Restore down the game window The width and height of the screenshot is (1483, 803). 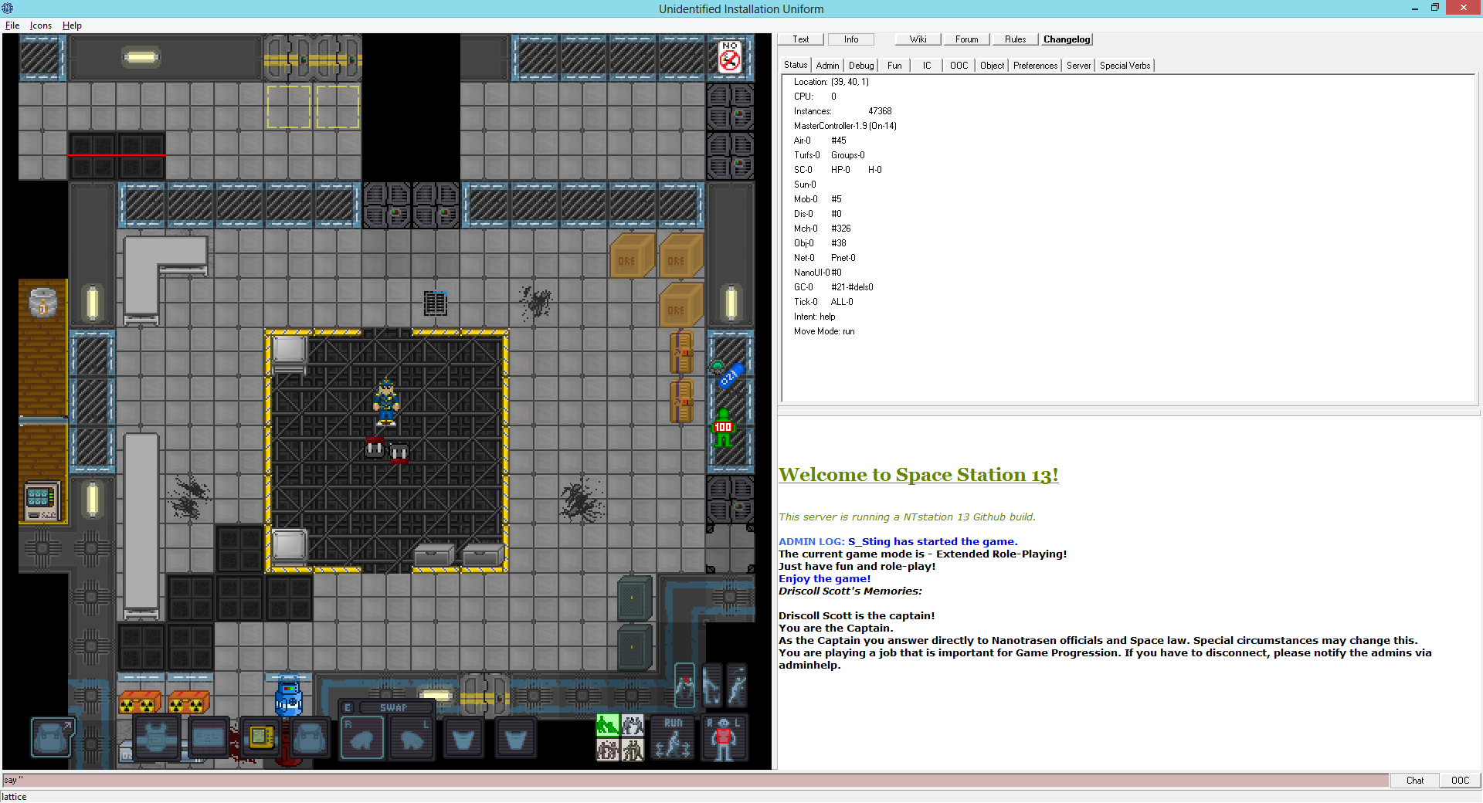coord(1434,8)
